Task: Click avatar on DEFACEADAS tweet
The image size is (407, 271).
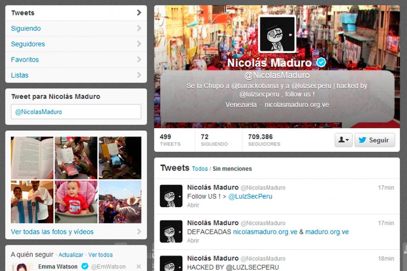Action: coord(171,231)
